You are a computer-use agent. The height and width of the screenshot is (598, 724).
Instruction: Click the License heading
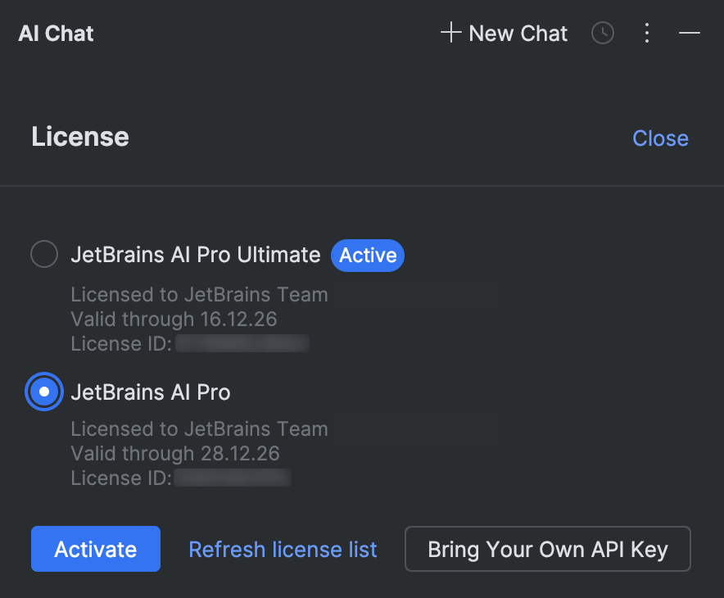[x=79, y=136]
